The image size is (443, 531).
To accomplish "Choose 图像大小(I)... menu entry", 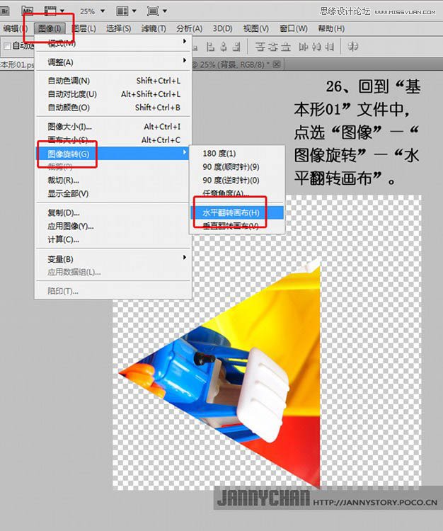I will 113,127.
